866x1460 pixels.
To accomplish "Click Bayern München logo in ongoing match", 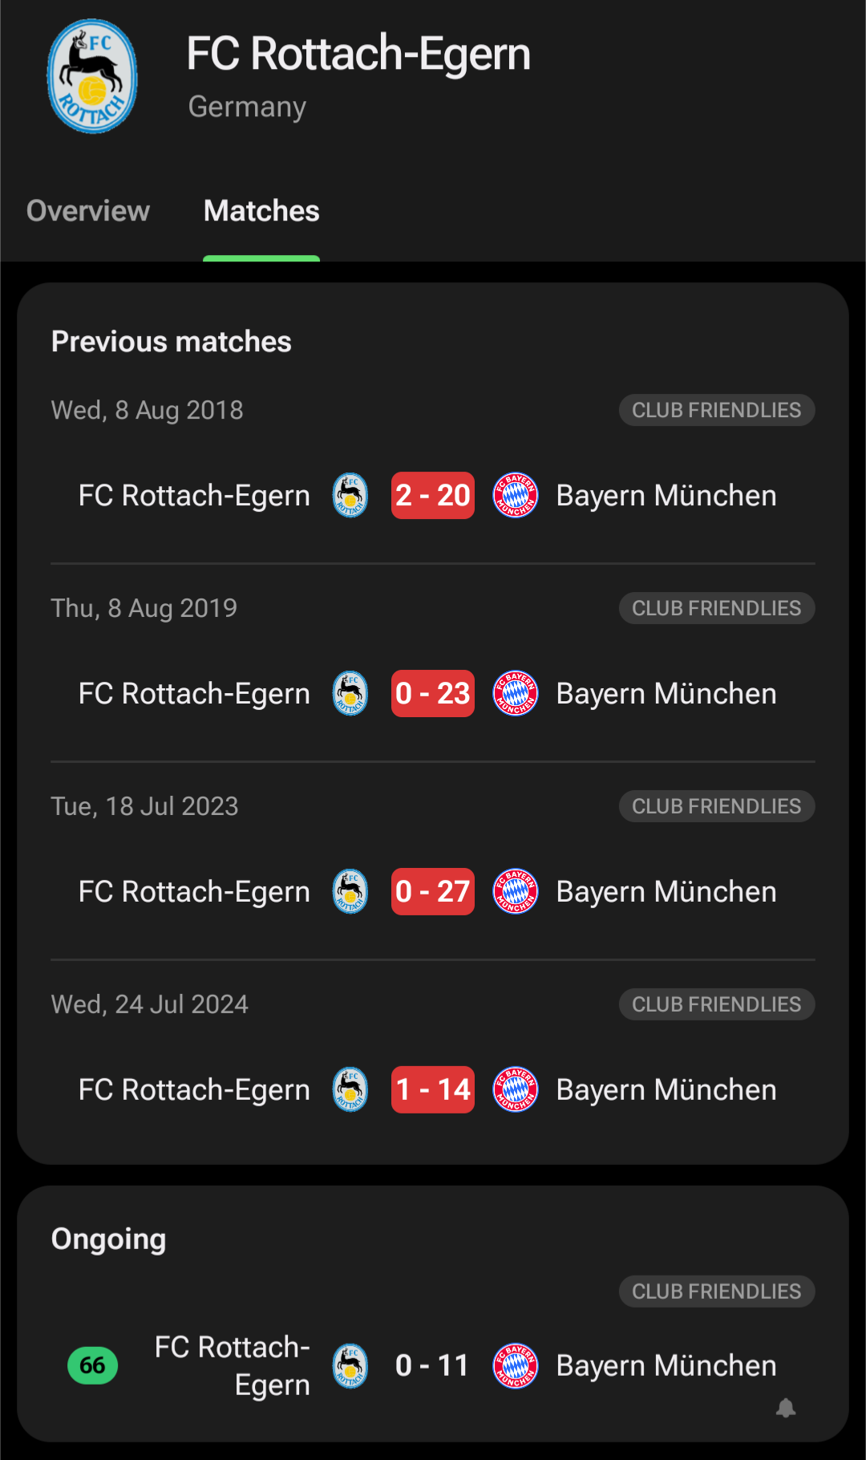I will coord(515,1365).
